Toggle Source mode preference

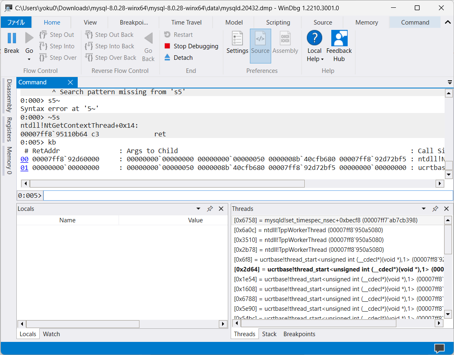(x=260, y=46)
